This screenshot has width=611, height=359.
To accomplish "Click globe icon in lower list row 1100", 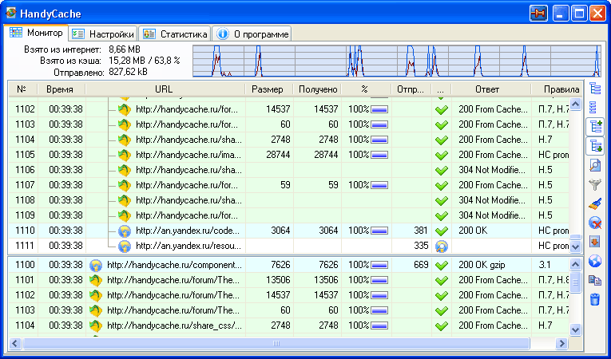I will pos(96,265).
